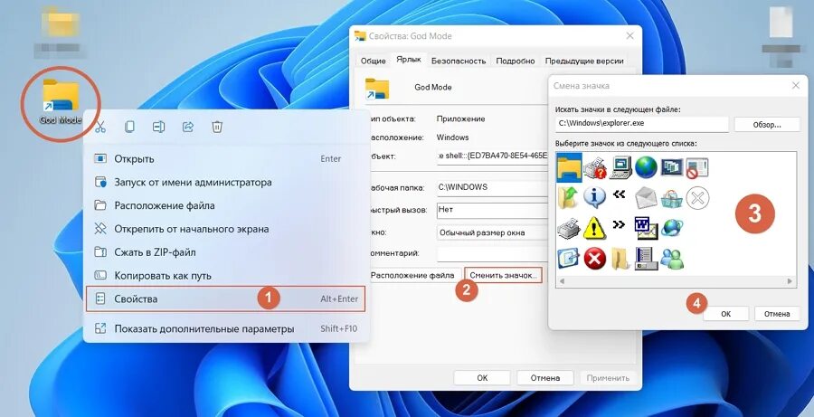Pick the open beige folder icon

620,259
